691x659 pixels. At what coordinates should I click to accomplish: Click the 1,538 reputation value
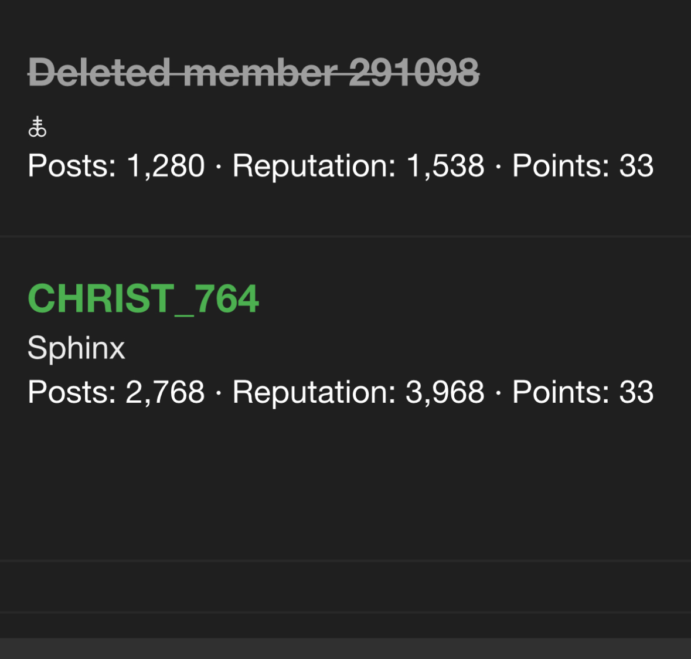[x=445, y=166]
